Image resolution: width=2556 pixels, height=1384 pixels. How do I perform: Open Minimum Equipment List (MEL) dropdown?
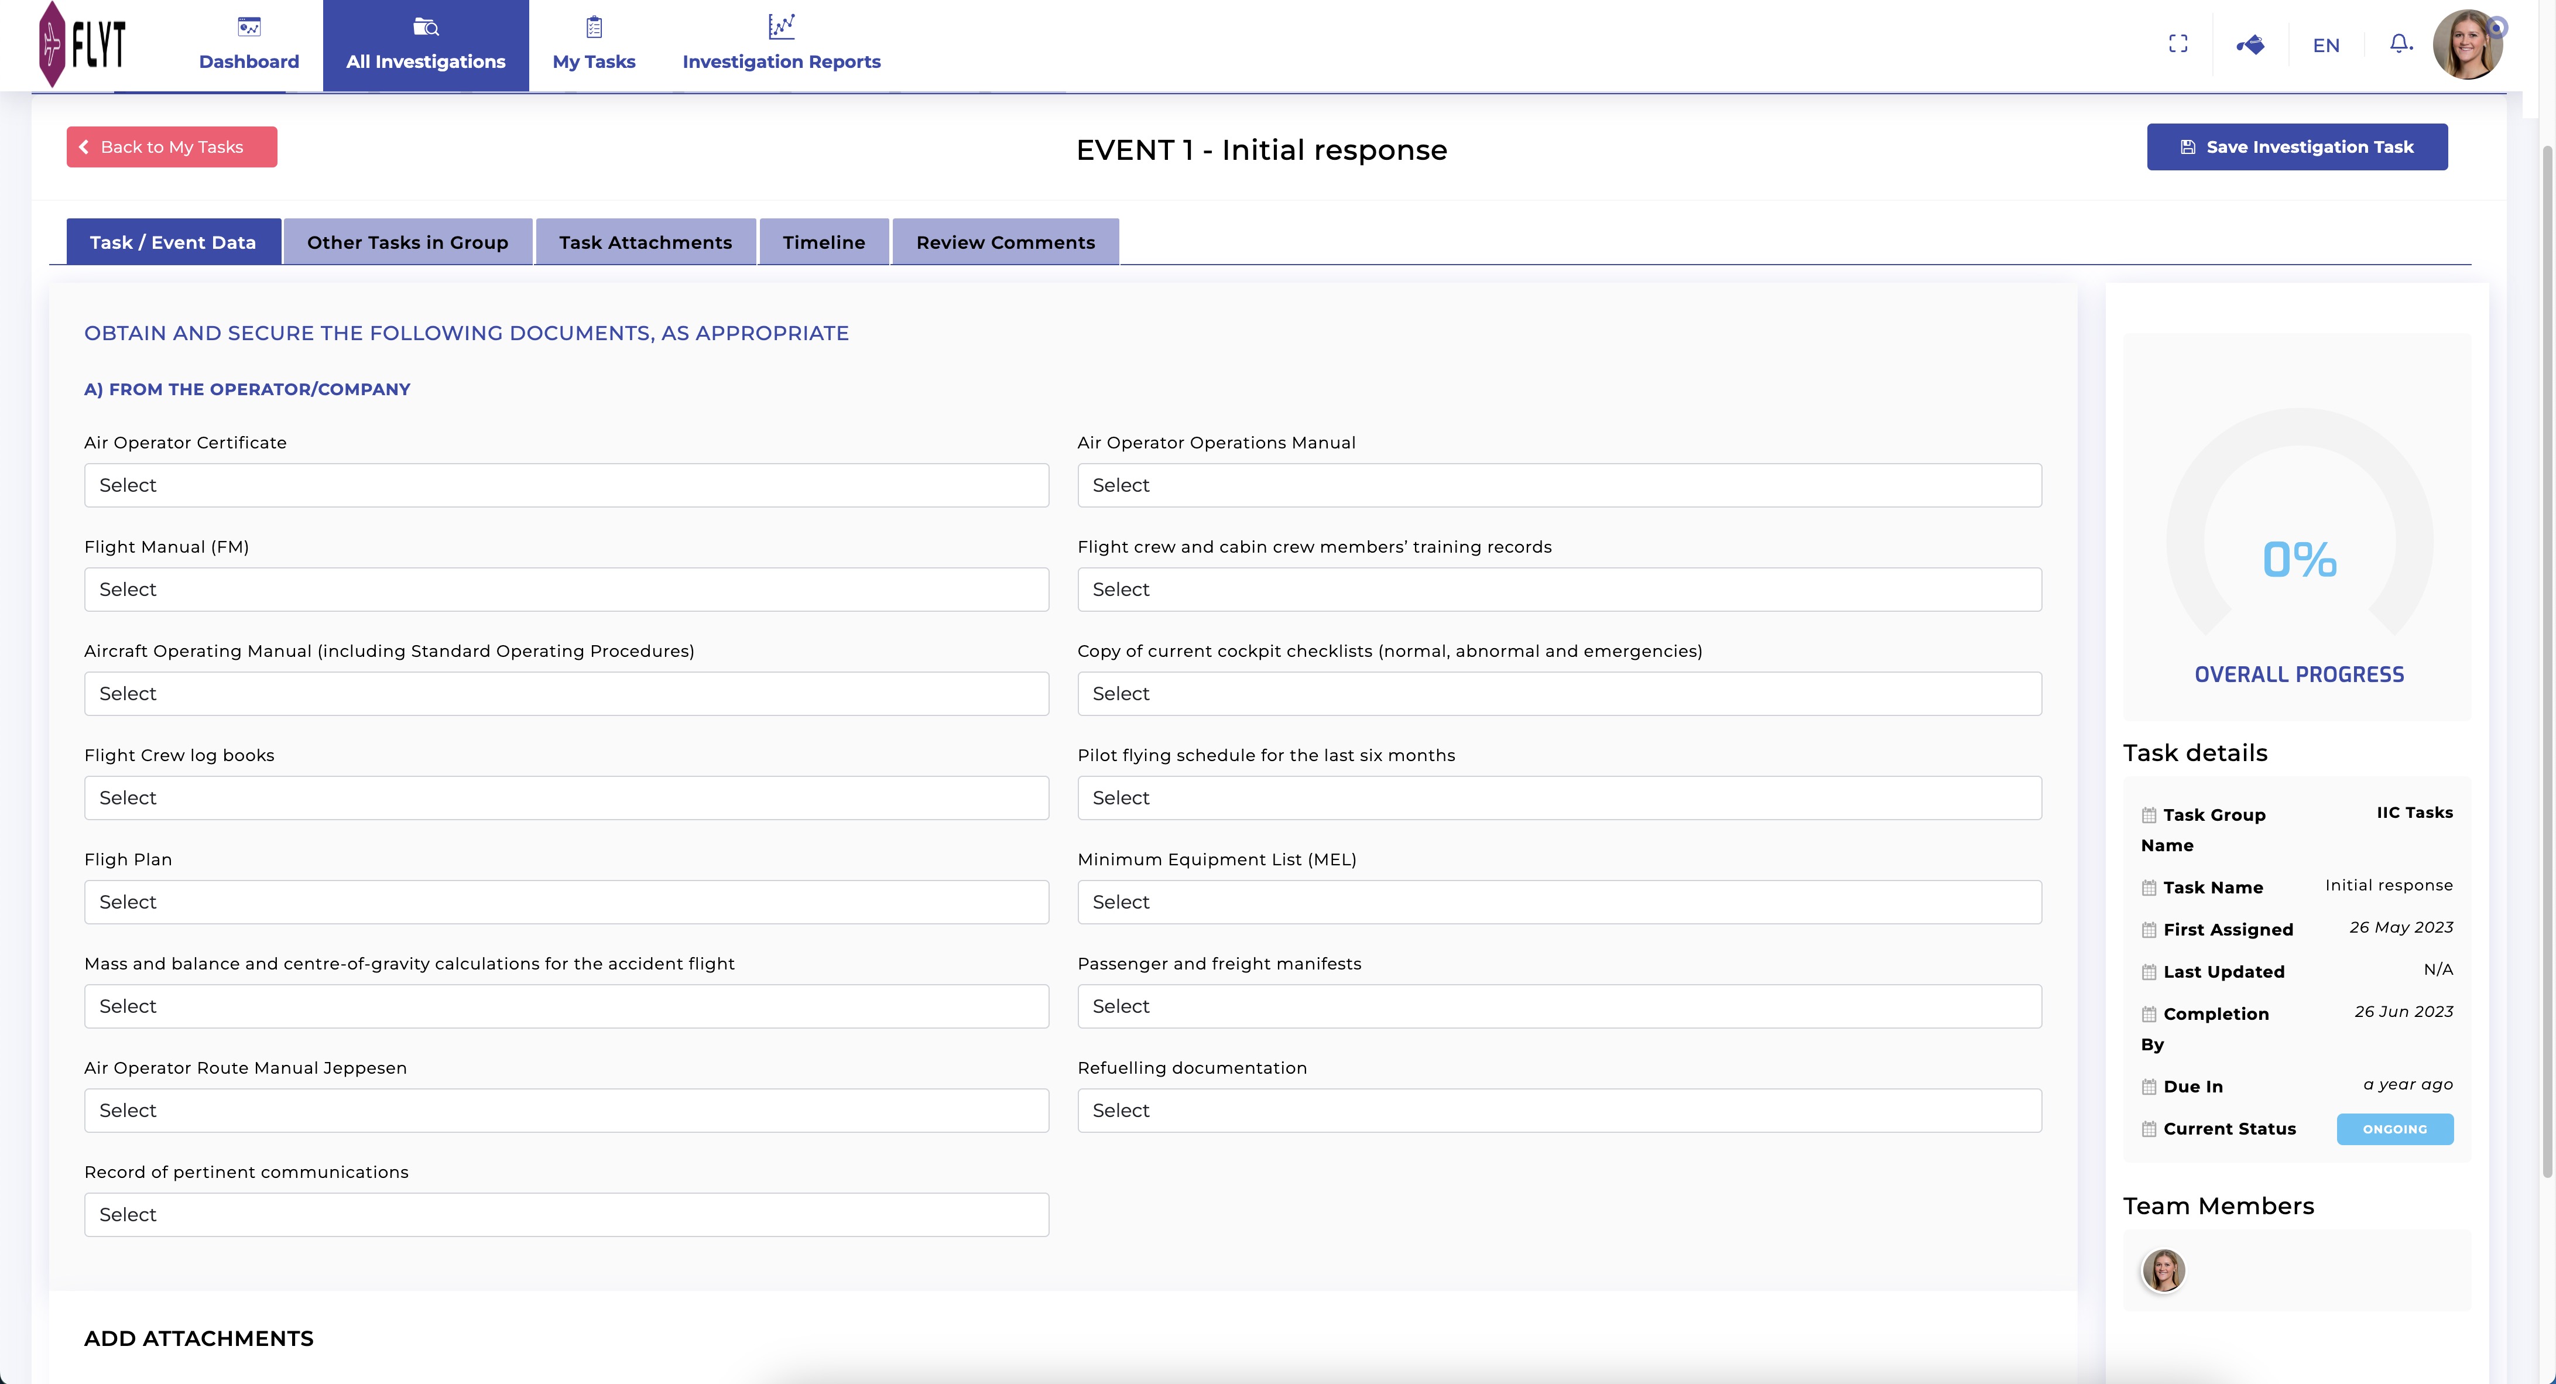point(1559,902)
